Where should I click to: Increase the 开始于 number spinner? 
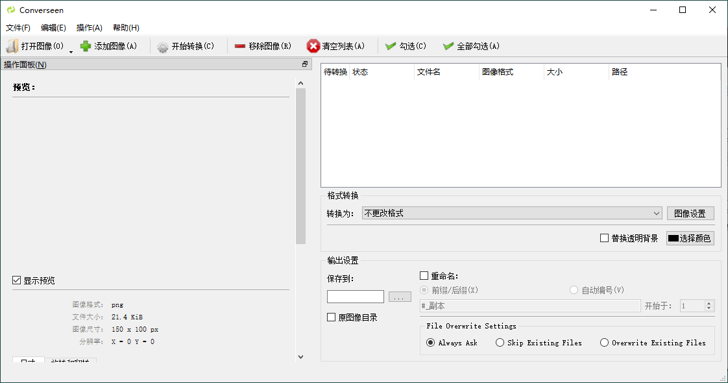(709, 303)
